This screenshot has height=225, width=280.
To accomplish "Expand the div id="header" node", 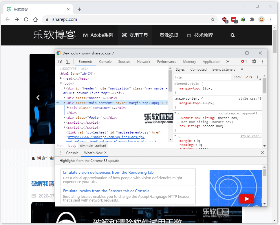I will pyautogui.click(x=65, y=88).
